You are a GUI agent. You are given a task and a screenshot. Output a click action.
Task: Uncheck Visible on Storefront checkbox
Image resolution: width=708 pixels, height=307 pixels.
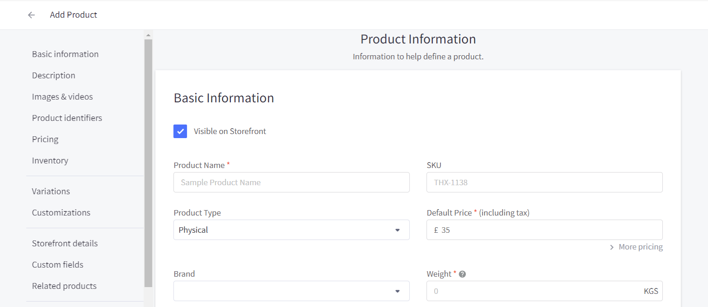180,131
